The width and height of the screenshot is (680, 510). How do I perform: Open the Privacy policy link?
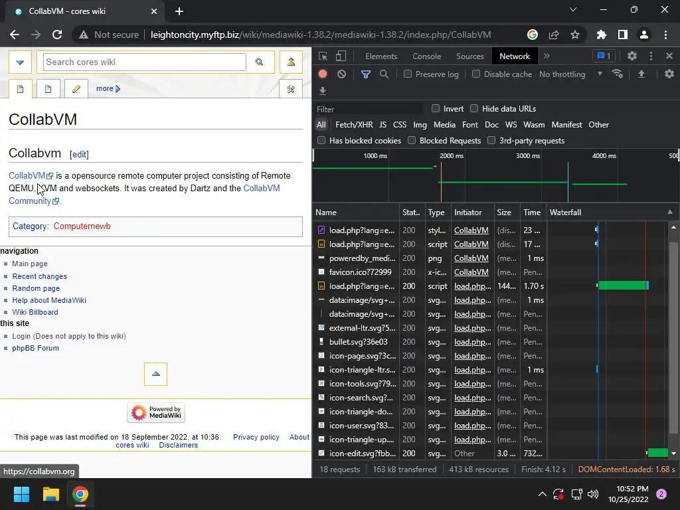(256, 437)
